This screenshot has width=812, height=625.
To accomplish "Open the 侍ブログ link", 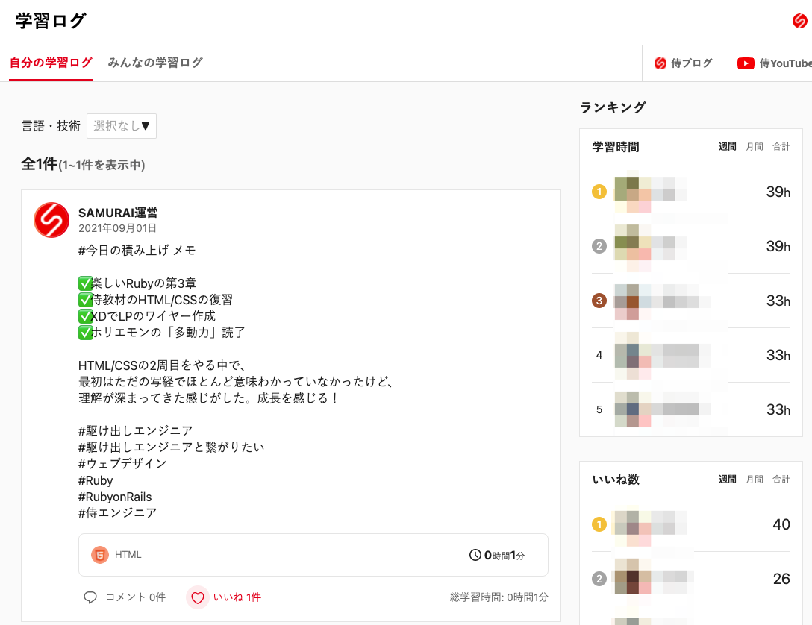I will click(683, 63).
